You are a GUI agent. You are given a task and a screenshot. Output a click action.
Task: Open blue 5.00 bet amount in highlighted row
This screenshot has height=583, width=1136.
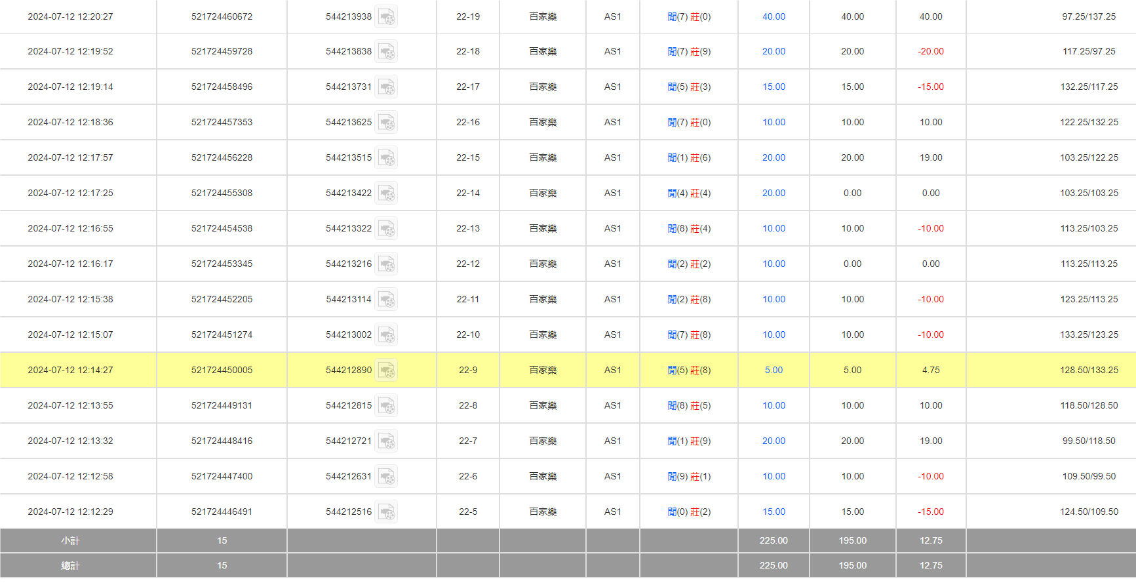(774, 371)
